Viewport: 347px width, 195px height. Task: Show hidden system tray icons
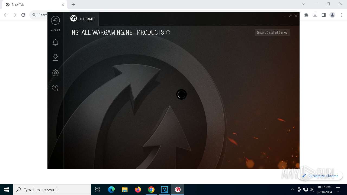pyautogui.click(x=292, y=190)
